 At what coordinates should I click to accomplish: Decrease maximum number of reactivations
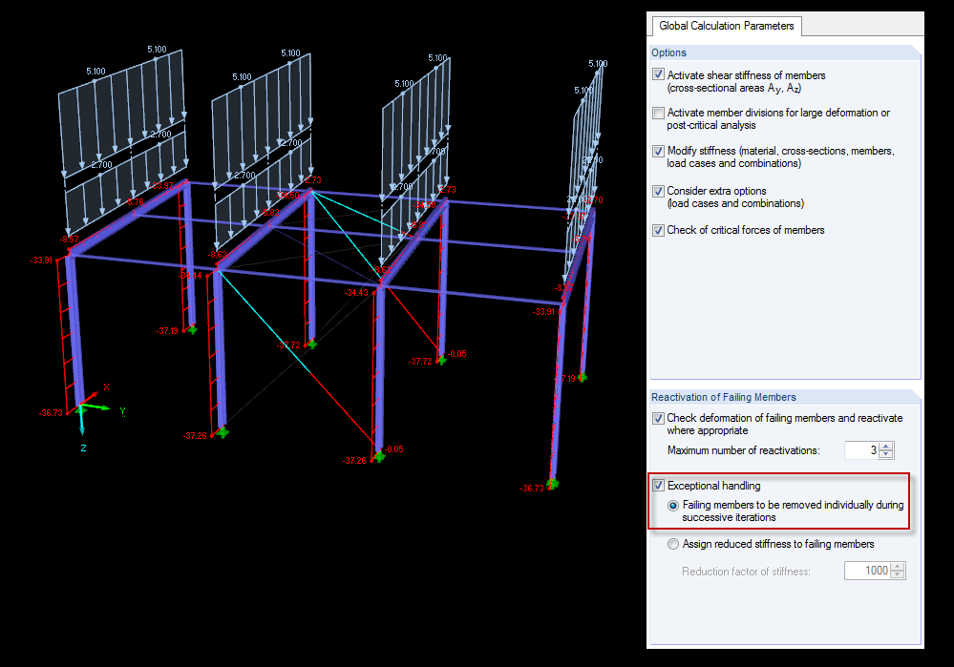tap(886, 454)
